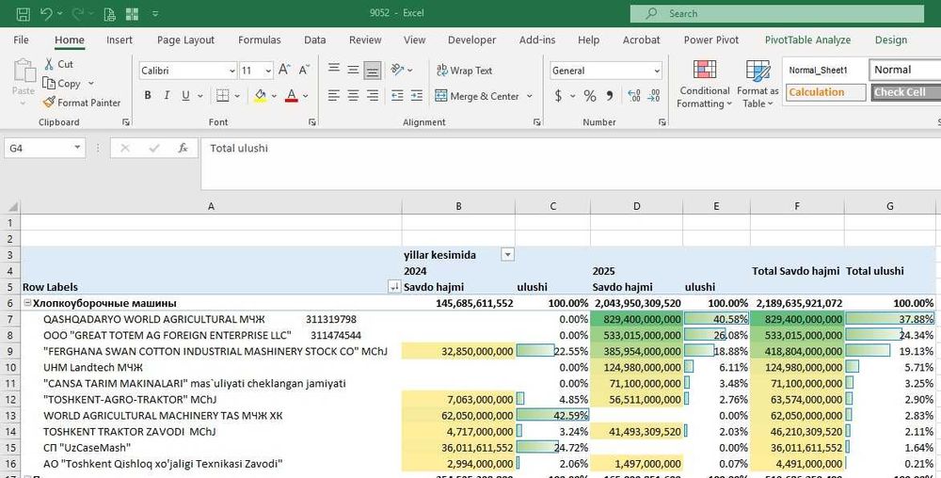This screenshot has width=941, height=478.
Task: Apply Accounting dollar format
Action: pos(558,96)
